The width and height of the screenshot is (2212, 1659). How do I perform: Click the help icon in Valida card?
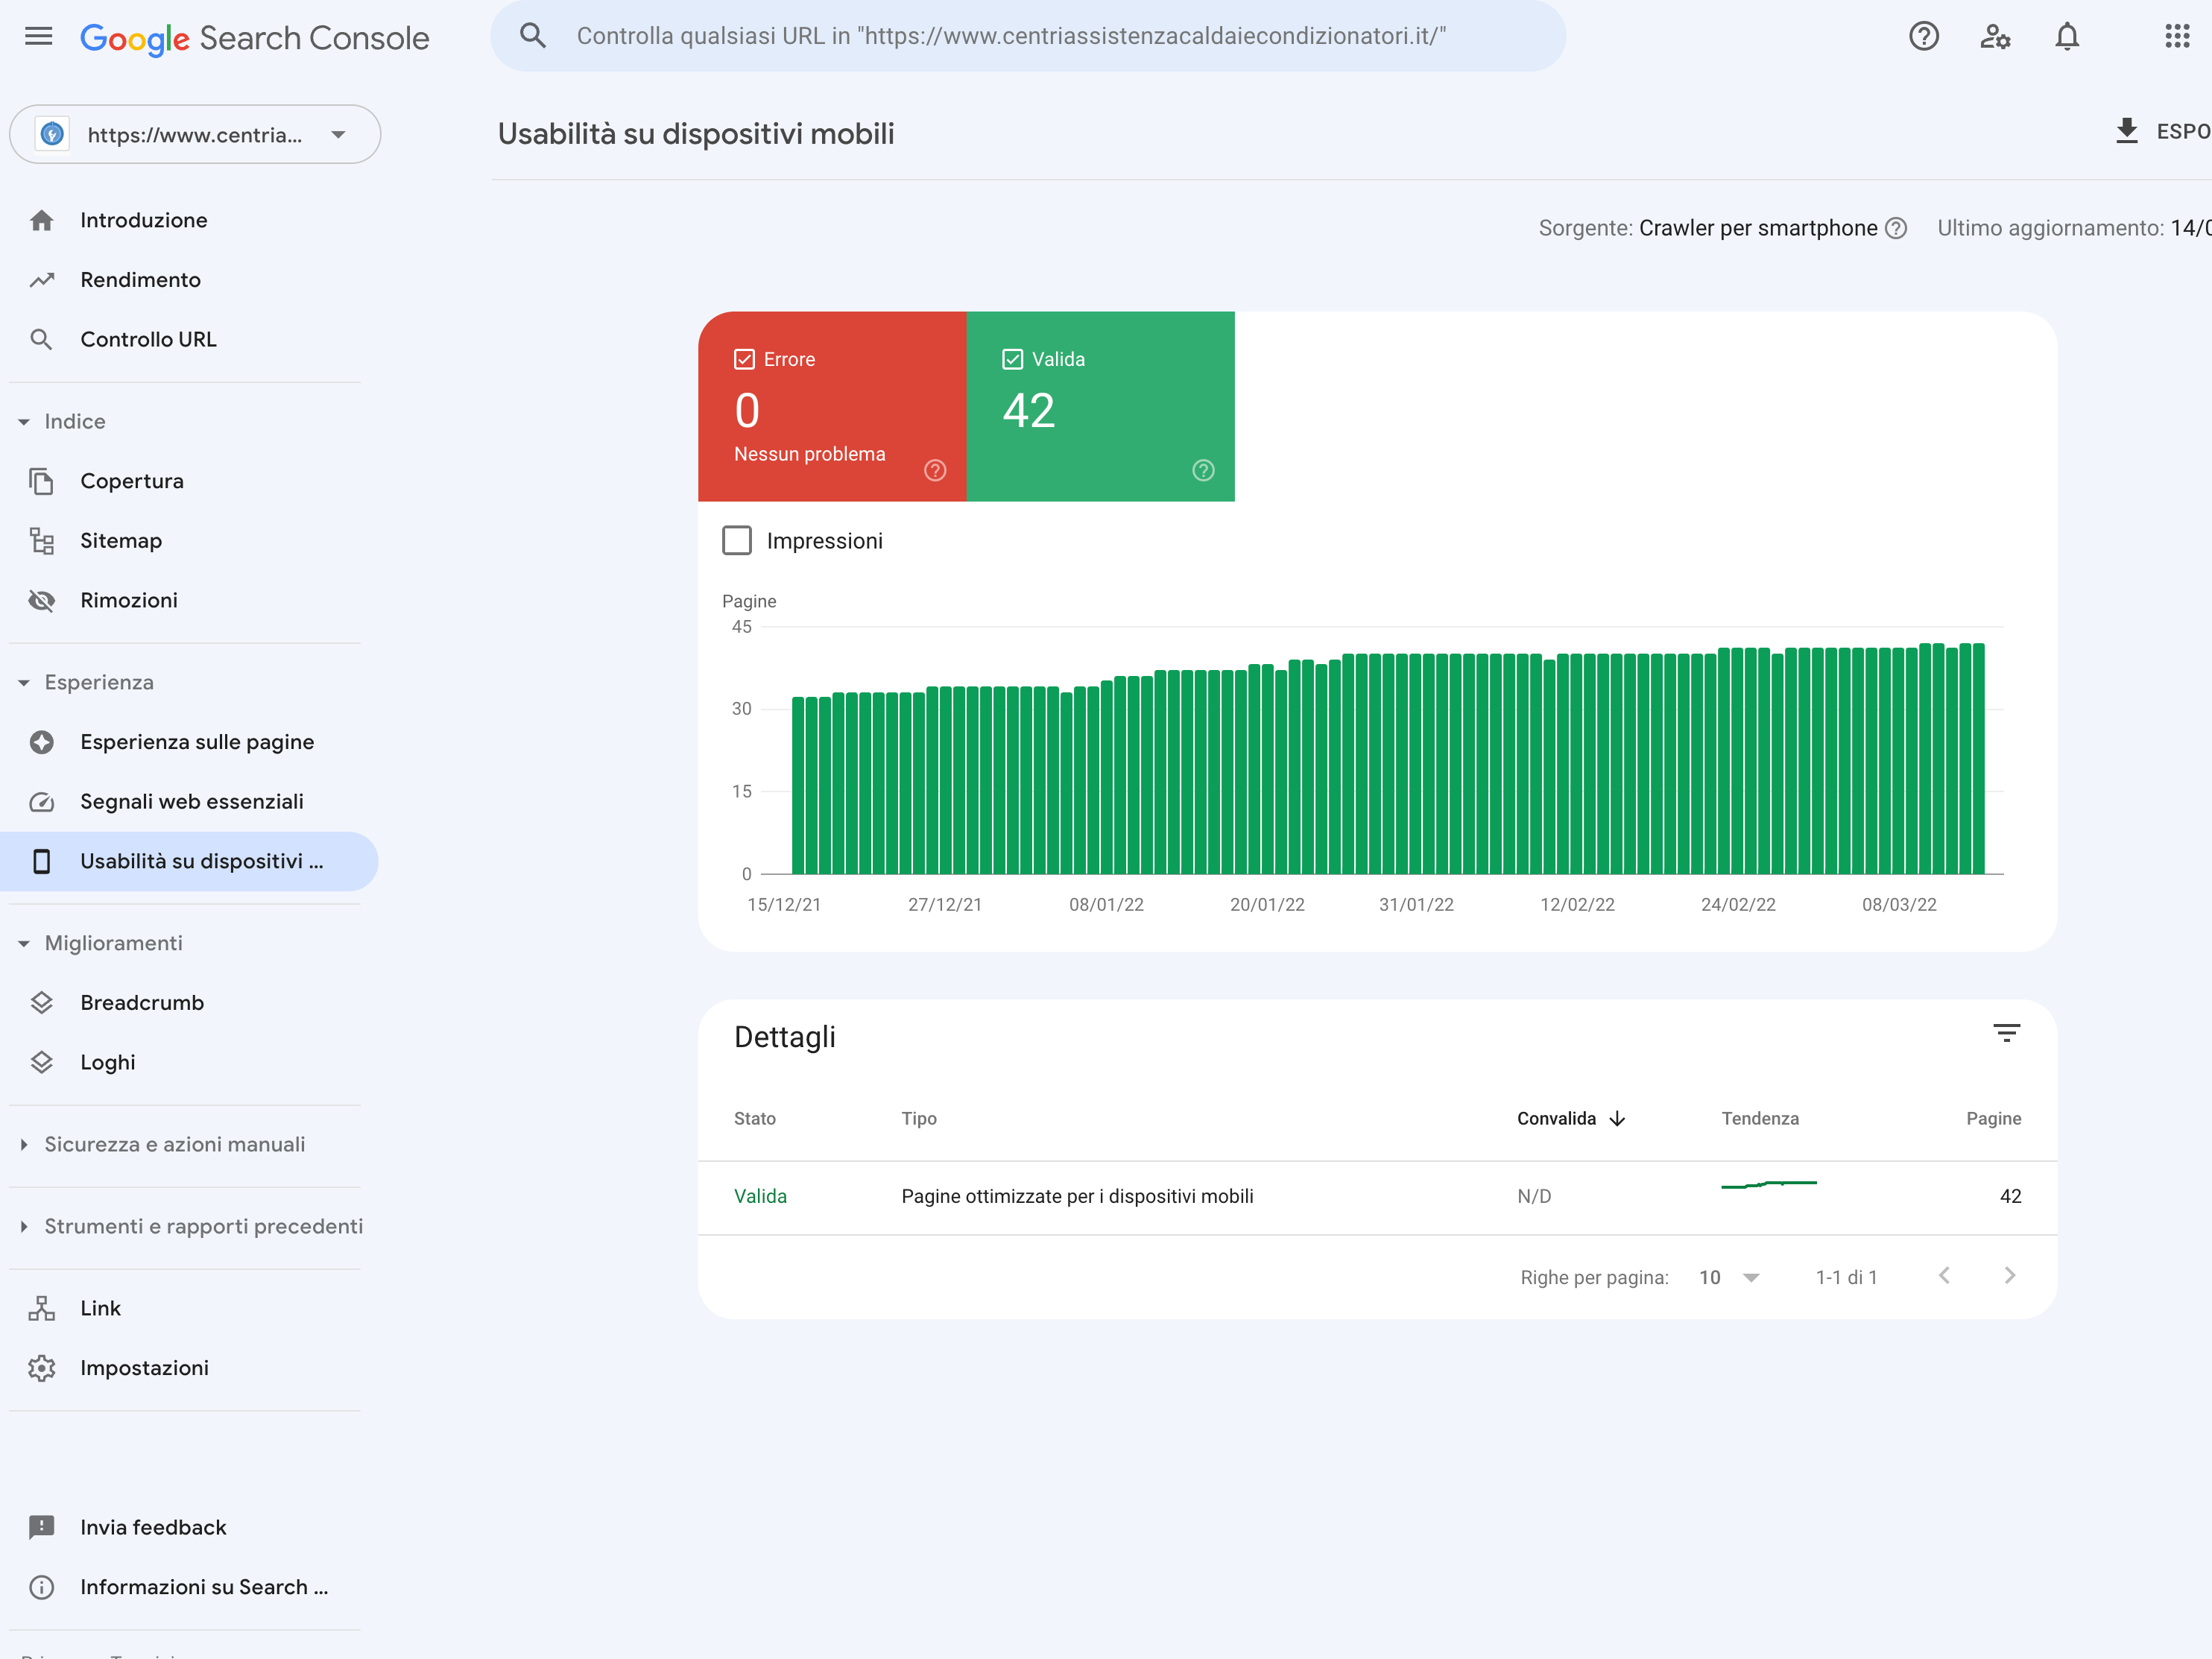[x=1203, y=470]
